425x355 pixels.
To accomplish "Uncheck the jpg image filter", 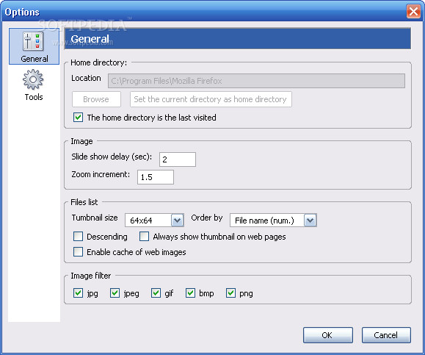I will [78, 293].
